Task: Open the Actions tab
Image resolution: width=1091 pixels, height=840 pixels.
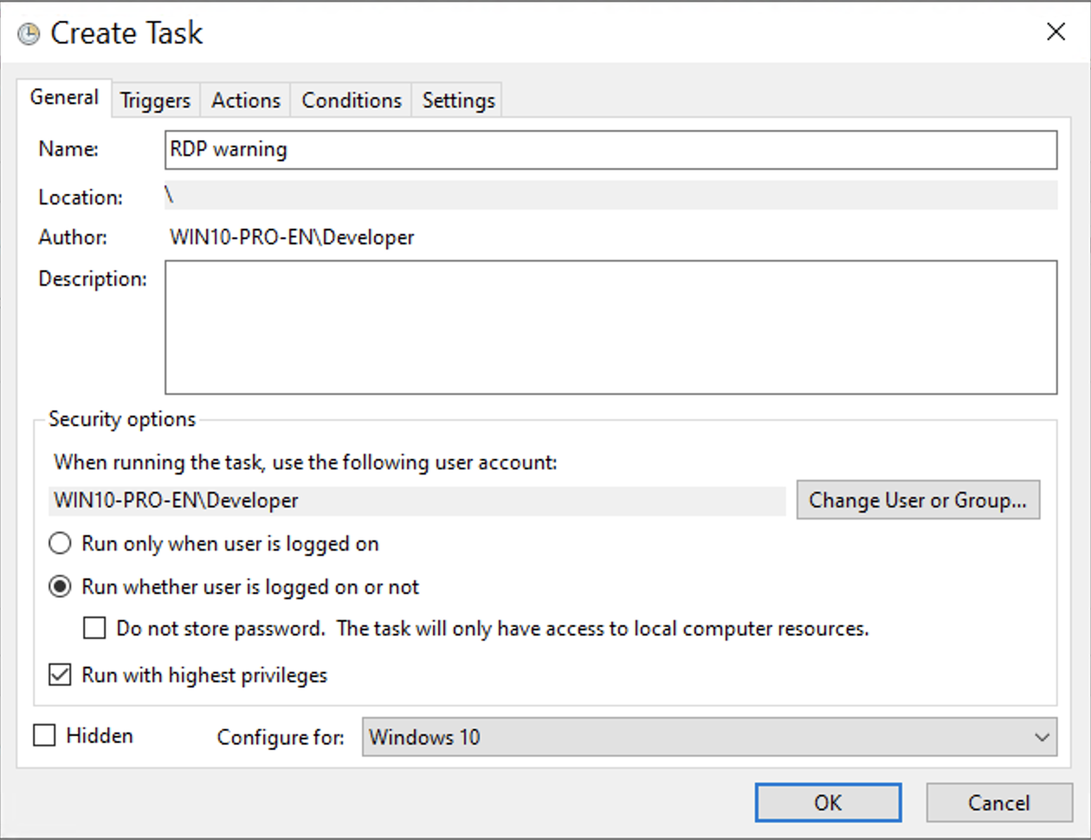Action: click(x=245, y=100)
